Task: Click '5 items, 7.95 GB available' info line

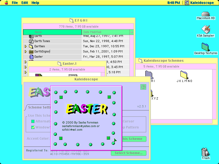Action: [x=161, y=66]
